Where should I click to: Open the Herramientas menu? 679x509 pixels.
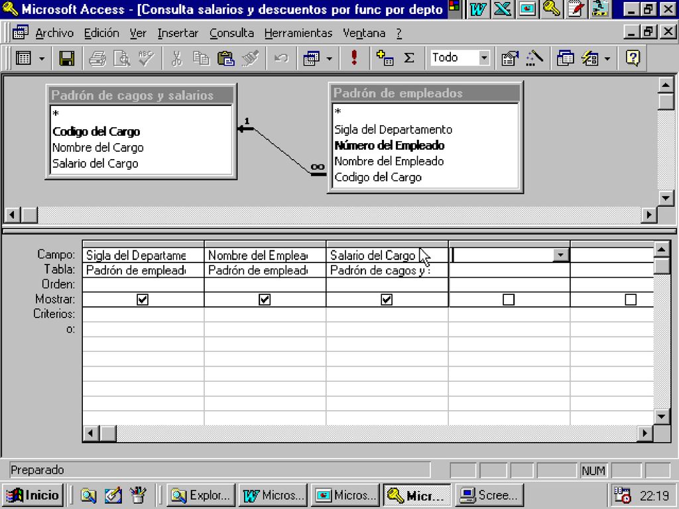[298, 33]
